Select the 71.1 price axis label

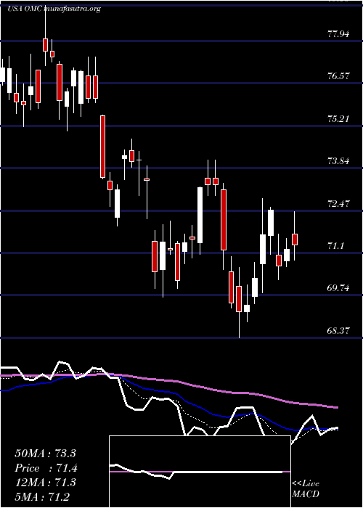pyautogui.click(x=336, y=246)
